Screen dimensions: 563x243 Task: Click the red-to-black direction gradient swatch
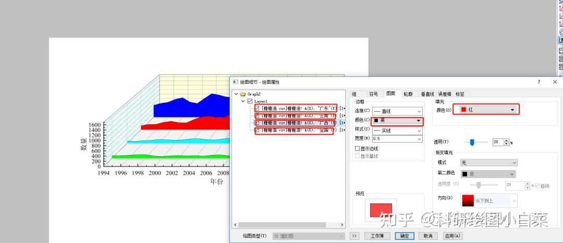coord(468,201)
